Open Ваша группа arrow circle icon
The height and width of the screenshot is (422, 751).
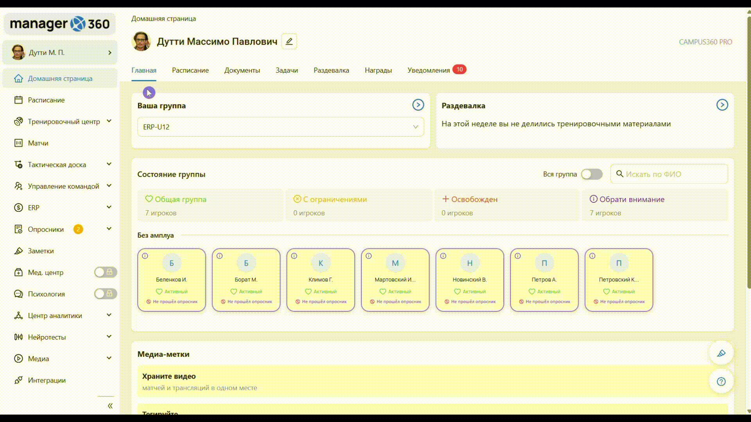tap(418, 105)
